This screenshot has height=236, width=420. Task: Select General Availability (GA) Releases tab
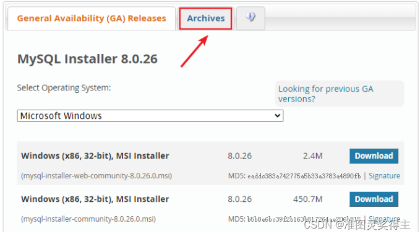click(92, 18)
